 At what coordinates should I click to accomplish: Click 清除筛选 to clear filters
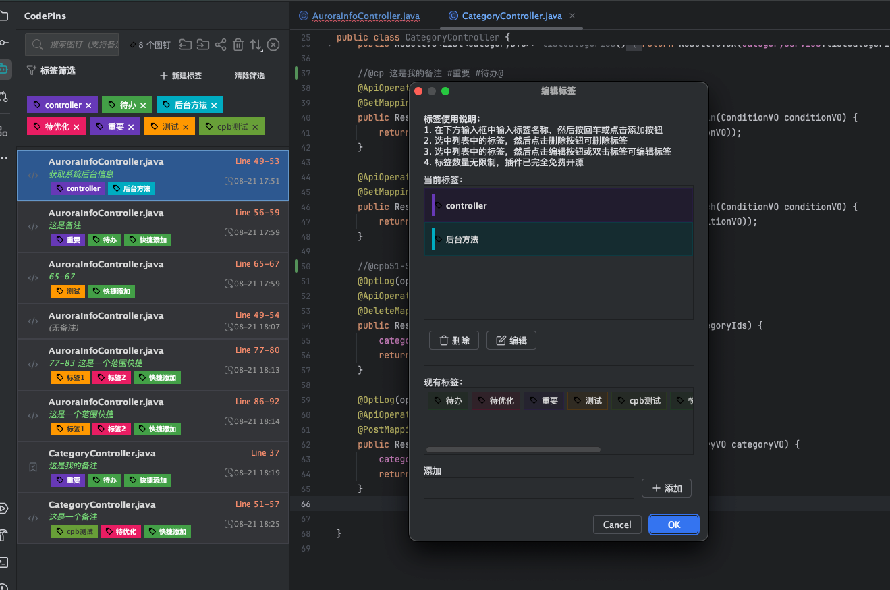pos(250,76)
